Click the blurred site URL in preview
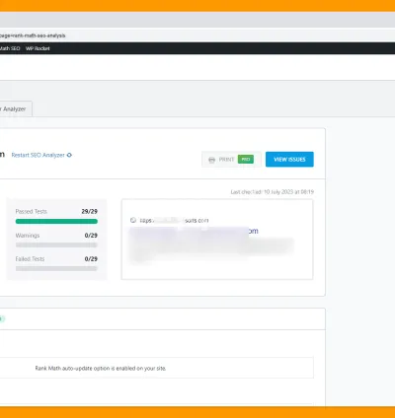This screenshot has width=395, height=418. 174,221
